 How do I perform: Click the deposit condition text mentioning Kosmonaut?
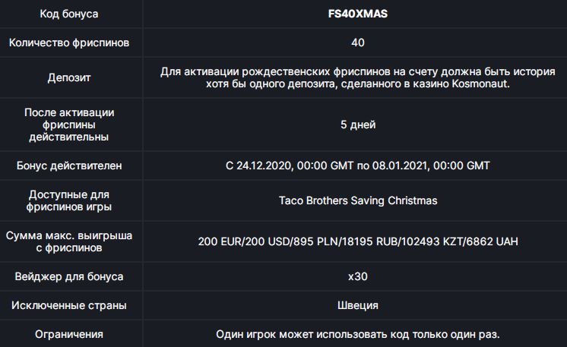coord(358,78)
